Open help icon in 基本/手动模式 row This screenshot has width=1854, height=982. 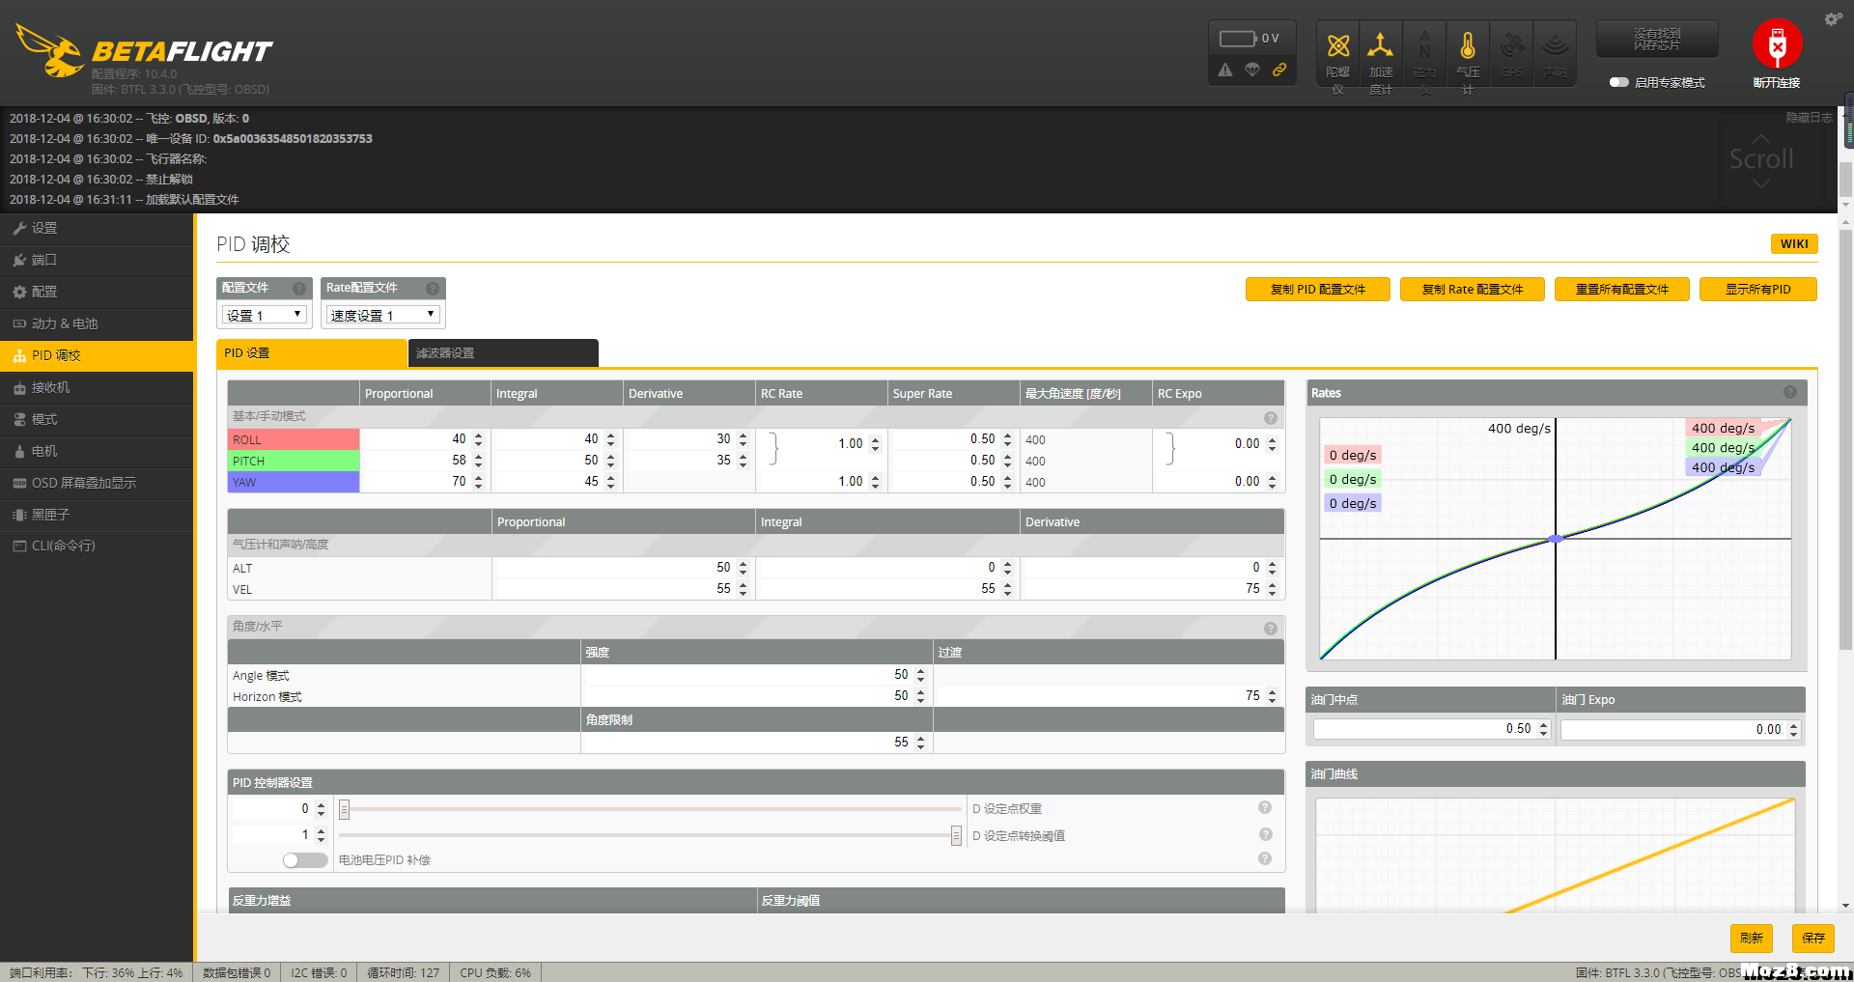click(1271, 418)
